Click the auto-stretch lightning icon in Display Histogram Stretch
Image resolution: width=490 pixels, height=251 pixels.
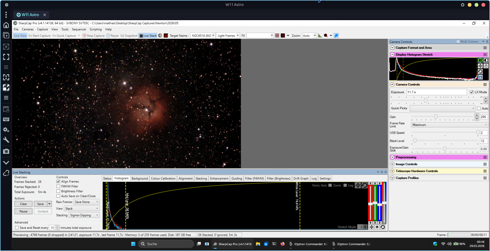point(480,66)
